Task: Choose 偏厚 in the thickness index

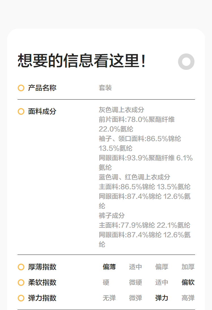Action: [162, 267]
